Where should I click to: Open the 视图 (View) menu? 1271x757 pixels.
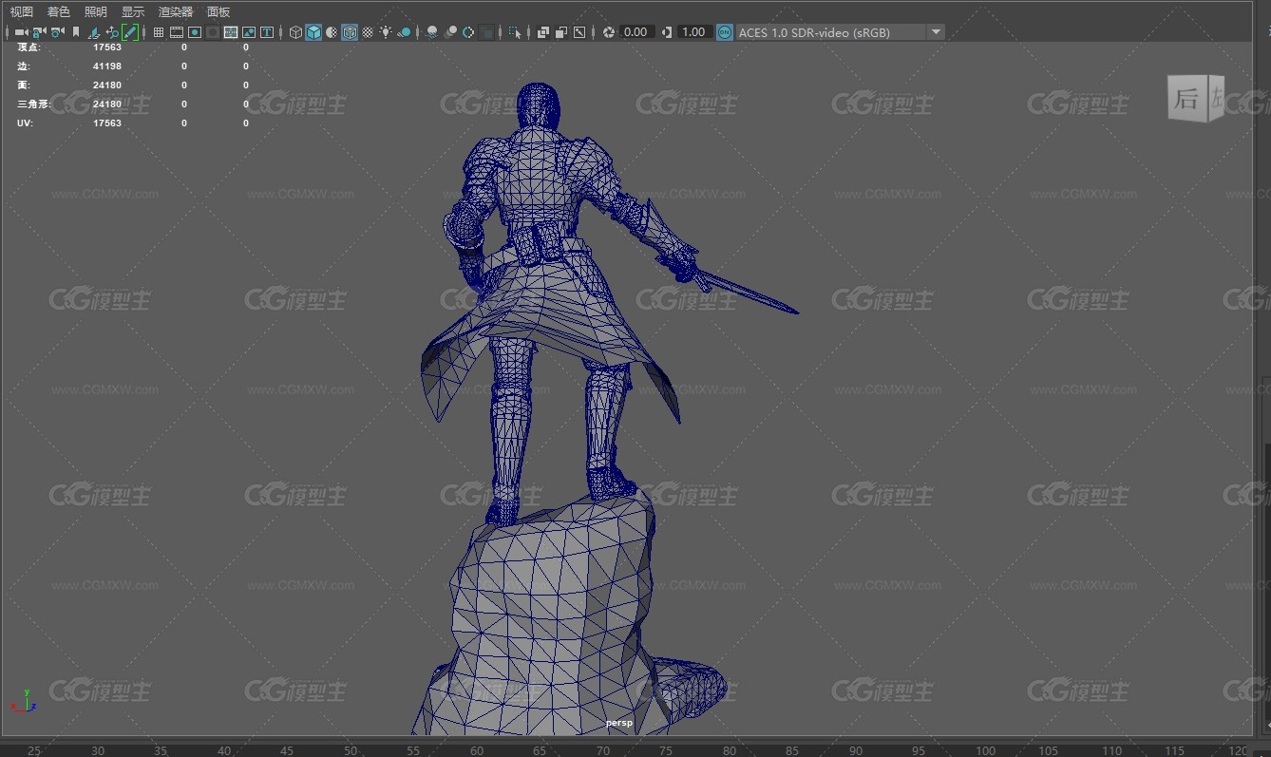coord(21,11)
